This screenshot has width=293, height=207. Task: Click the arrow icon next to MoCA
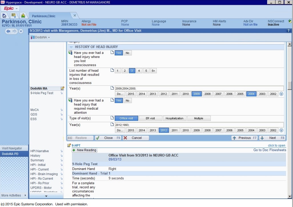click(x=61, y=110)
